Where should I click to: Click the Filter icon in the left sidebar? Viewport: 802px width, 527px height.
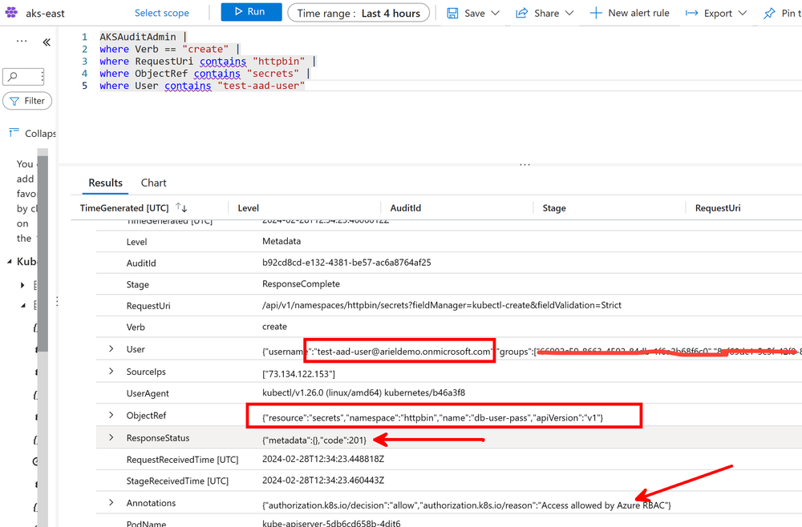point(16,100)
